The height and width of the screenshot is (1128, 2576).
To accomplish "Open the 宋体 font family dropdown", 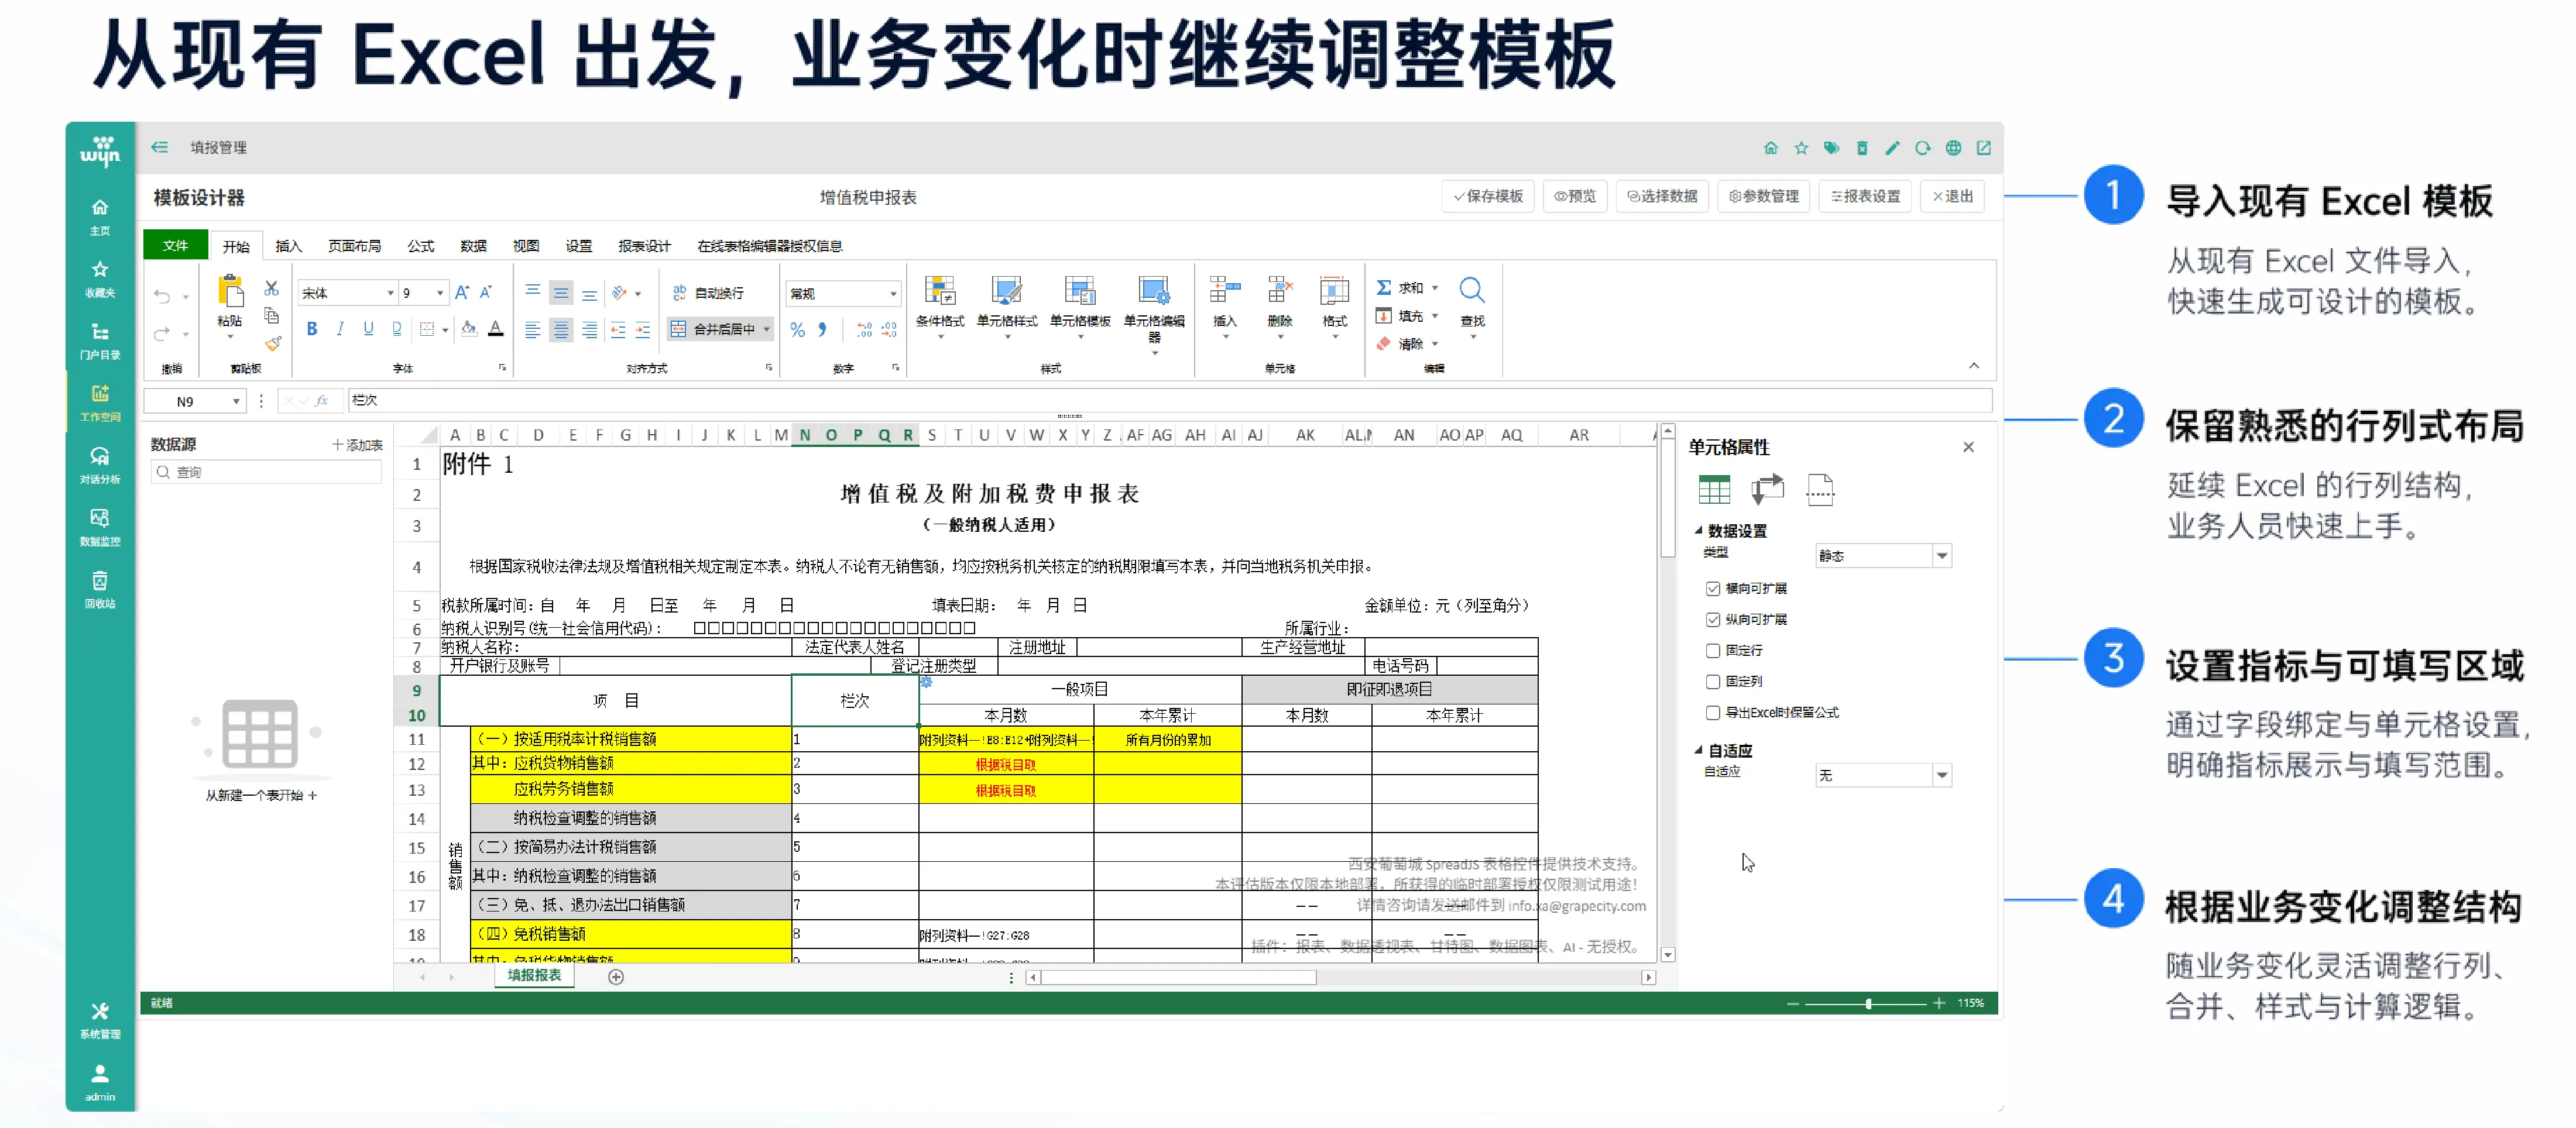I will (390, 293).
